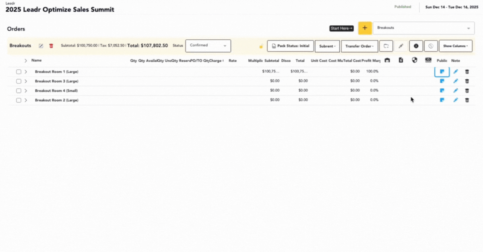Open public note for Breakout Room 4 (Small)
This screenshot has width=483, height=252.
pos(442,90)
